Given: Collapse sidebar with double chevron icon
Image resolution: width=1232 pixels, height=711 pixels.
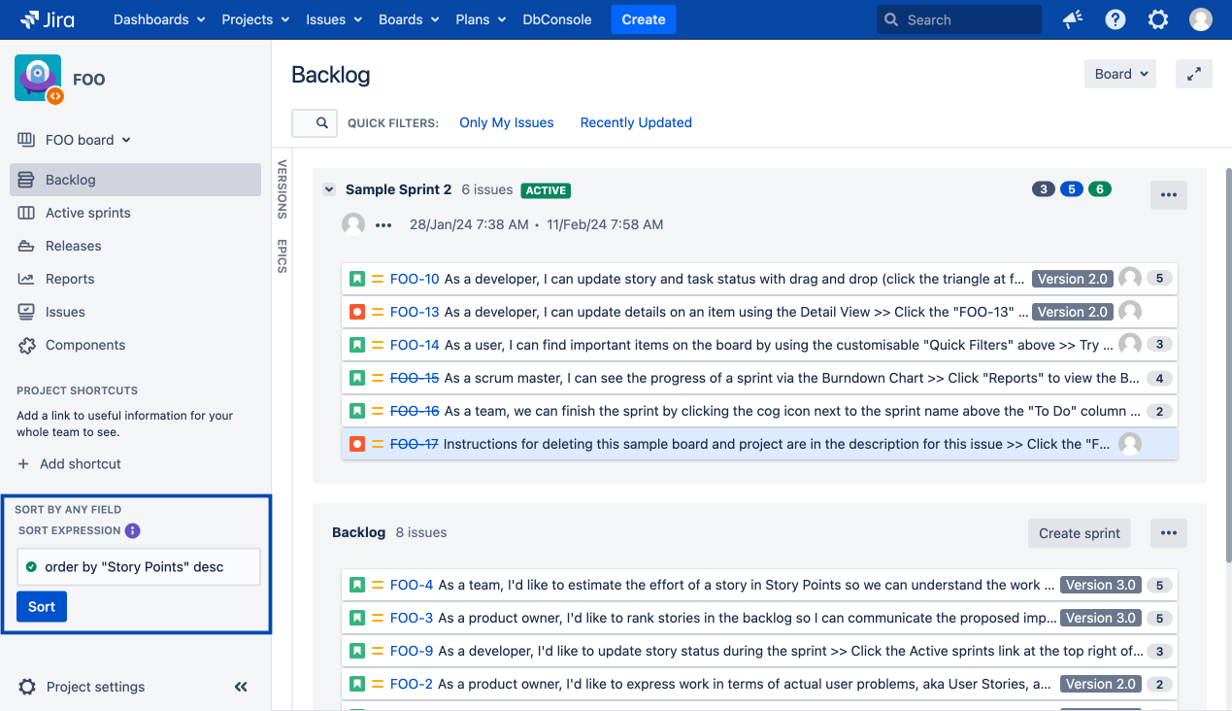Looking at the screenshot, I should [241, 687].
